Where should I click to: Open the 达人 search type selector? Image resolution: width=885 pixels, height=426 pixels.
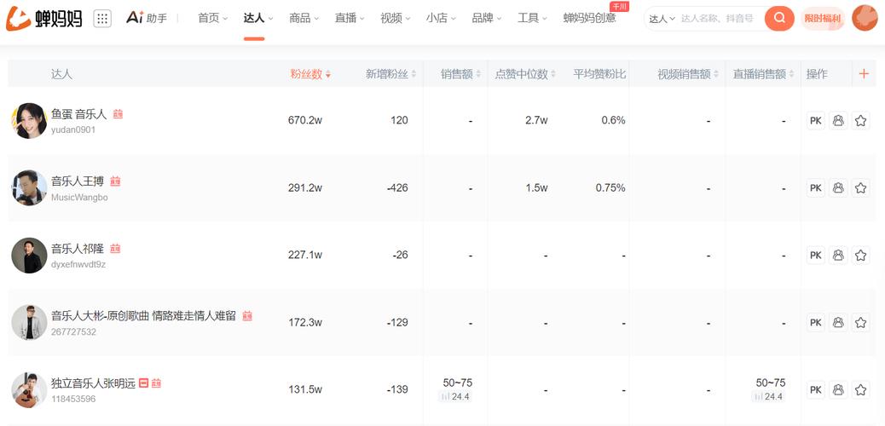tap(662, 19)
